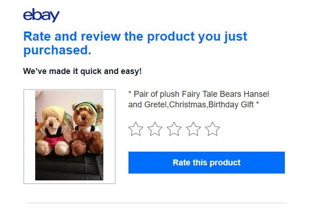Rate the product four stars
Screen dimensions: 310x211
193,129
